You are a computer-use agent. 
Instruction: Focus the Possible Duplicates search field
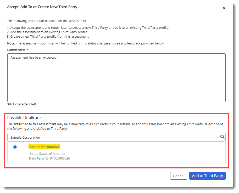coord(113,137)
